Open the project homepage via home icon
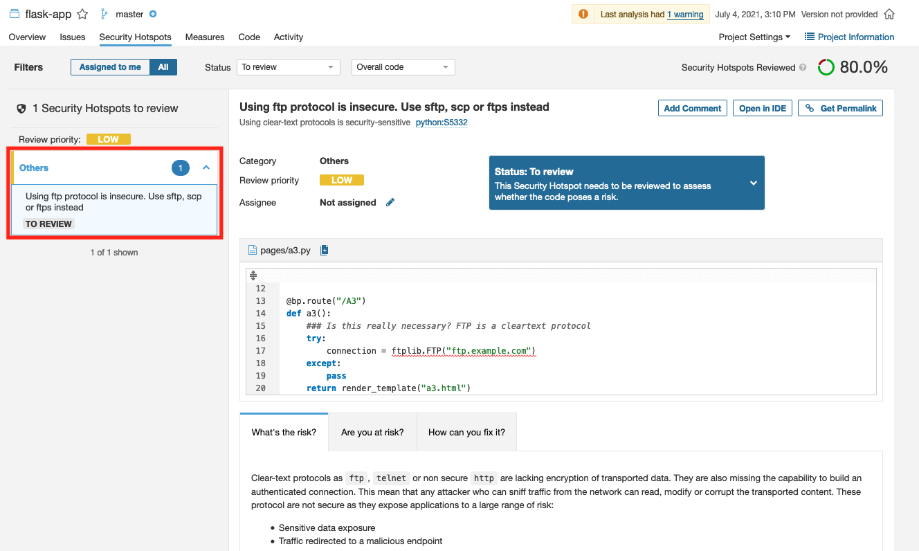919x551 pixels. coord(889,14)
